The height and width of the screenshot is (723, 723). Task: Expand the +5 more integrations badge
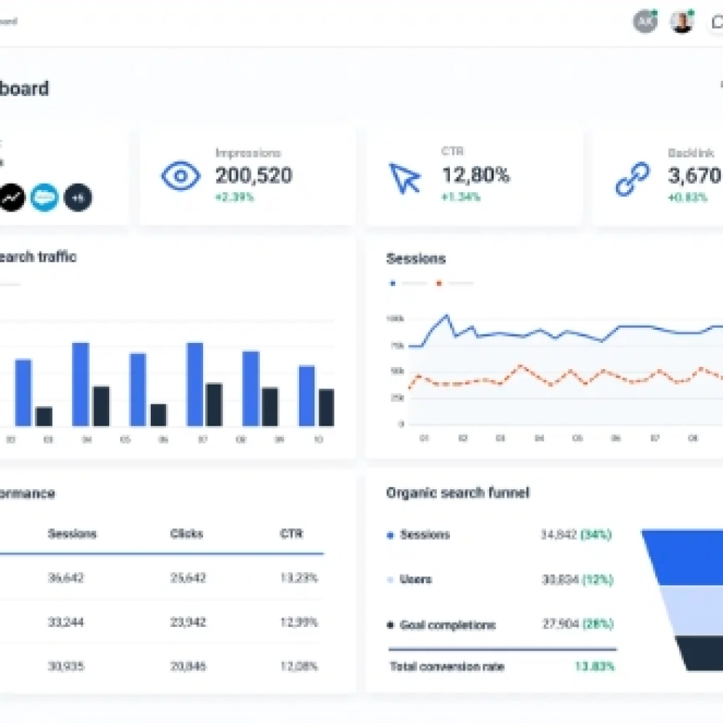tap(78, 198)
